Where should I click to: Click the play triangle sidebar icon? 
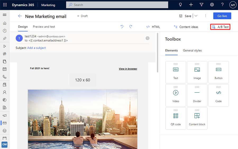(x=4, y=46)
